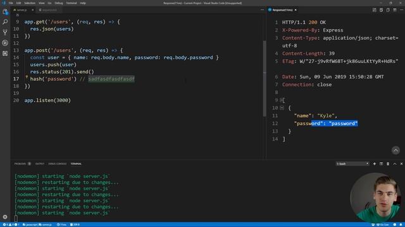The width and height of the screenshot is (405, 227).
Task: Click 'Connection: close' line in response
Action: point(307,84)
